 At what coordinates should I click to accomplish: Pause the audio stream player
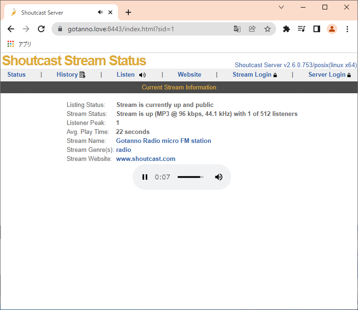145,177
